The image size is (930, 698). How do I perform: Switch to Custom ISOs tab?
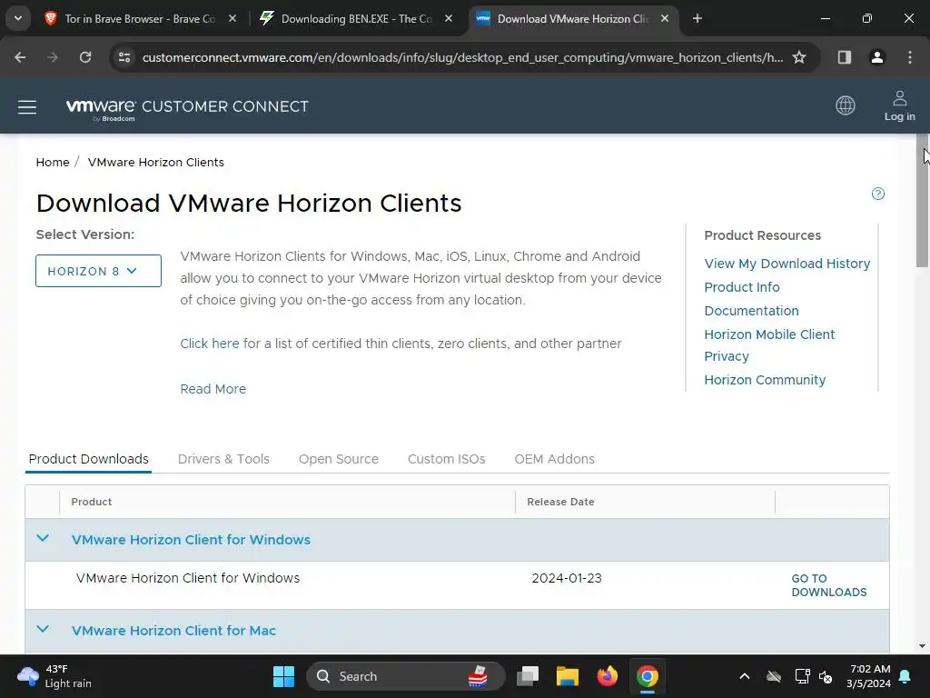pos(447,459)
